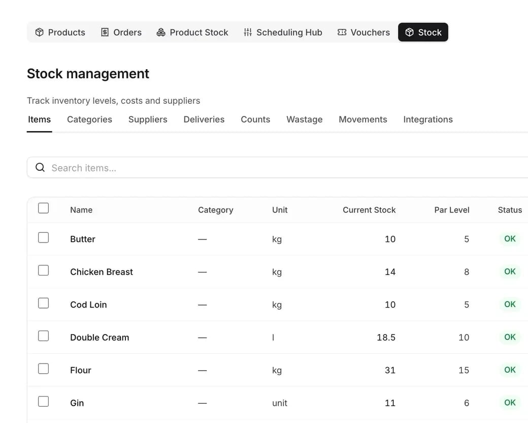Click the Orders receipt icon
The width and height of the screenshot is (528, 423).
coord(105,32)
